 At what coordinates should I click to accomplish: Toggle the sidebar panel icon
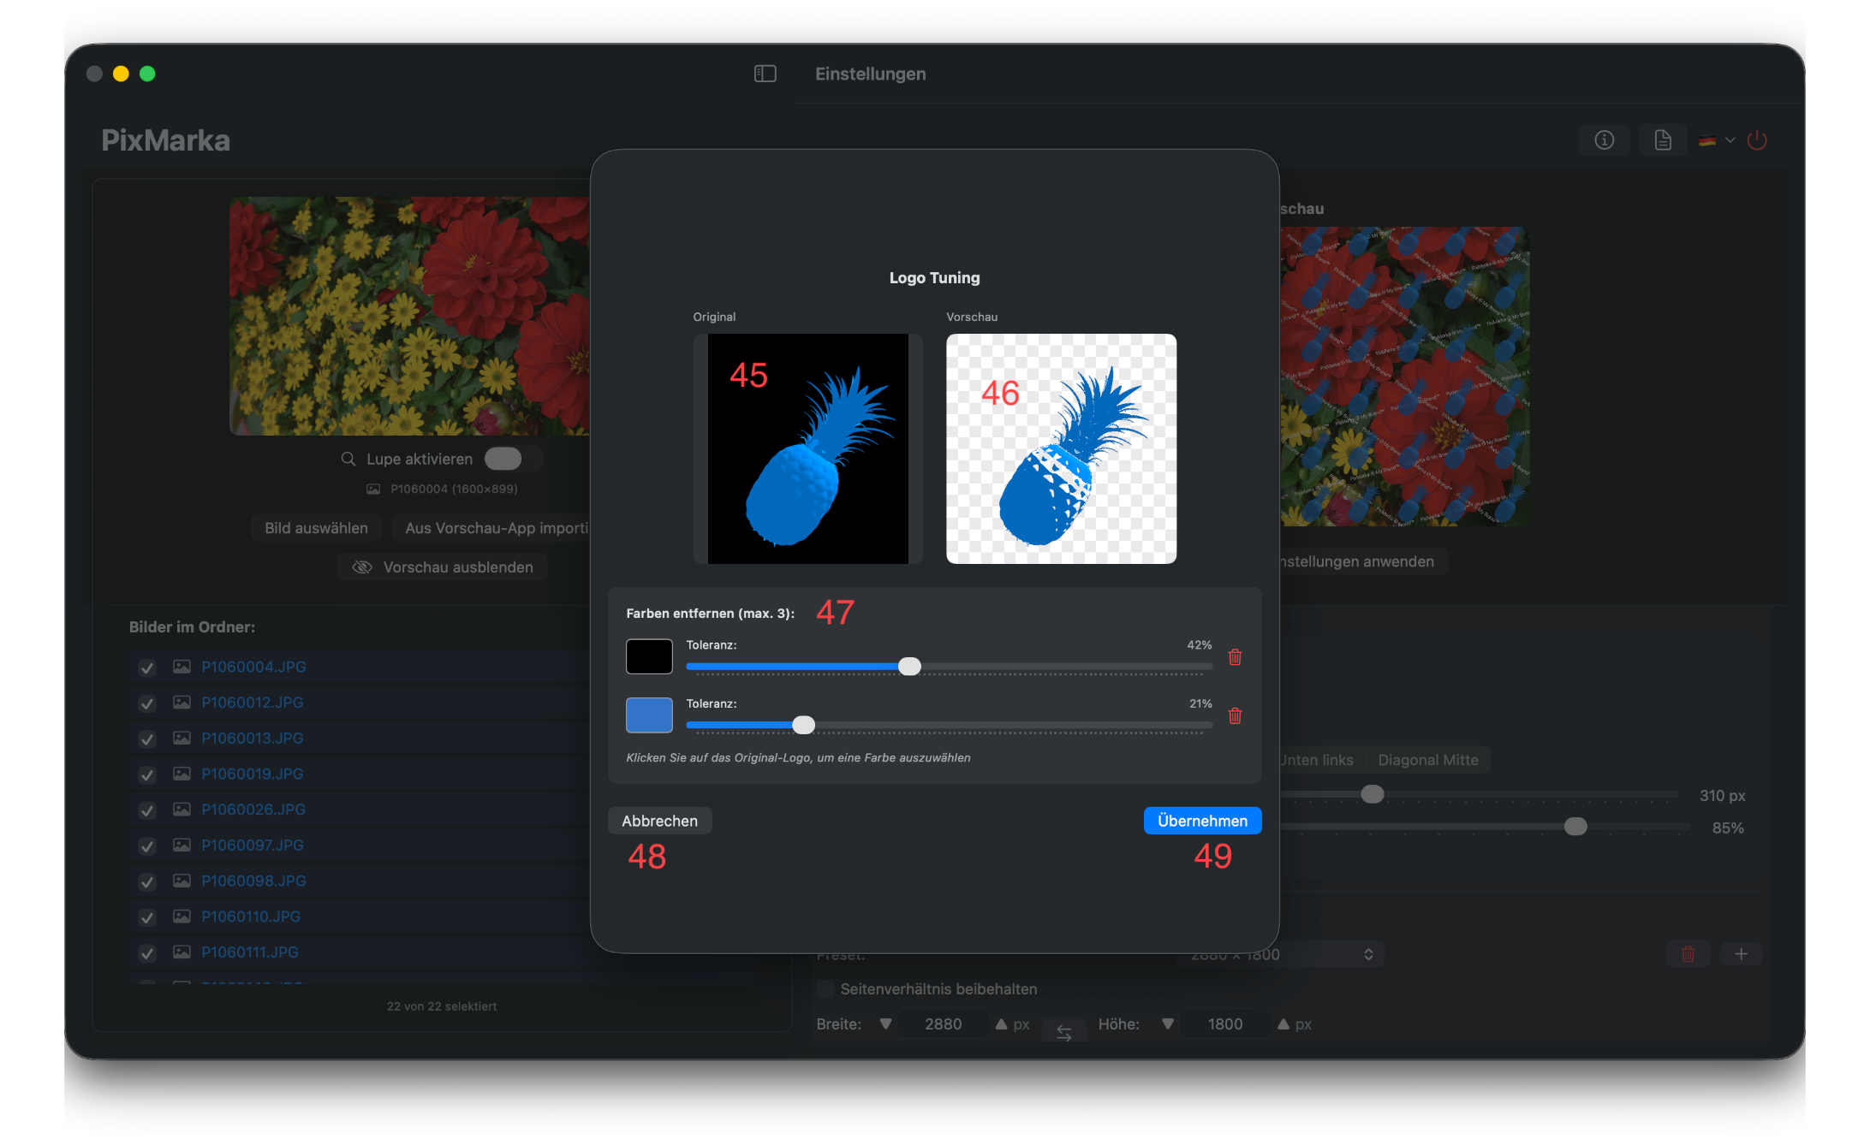point(765,74)
